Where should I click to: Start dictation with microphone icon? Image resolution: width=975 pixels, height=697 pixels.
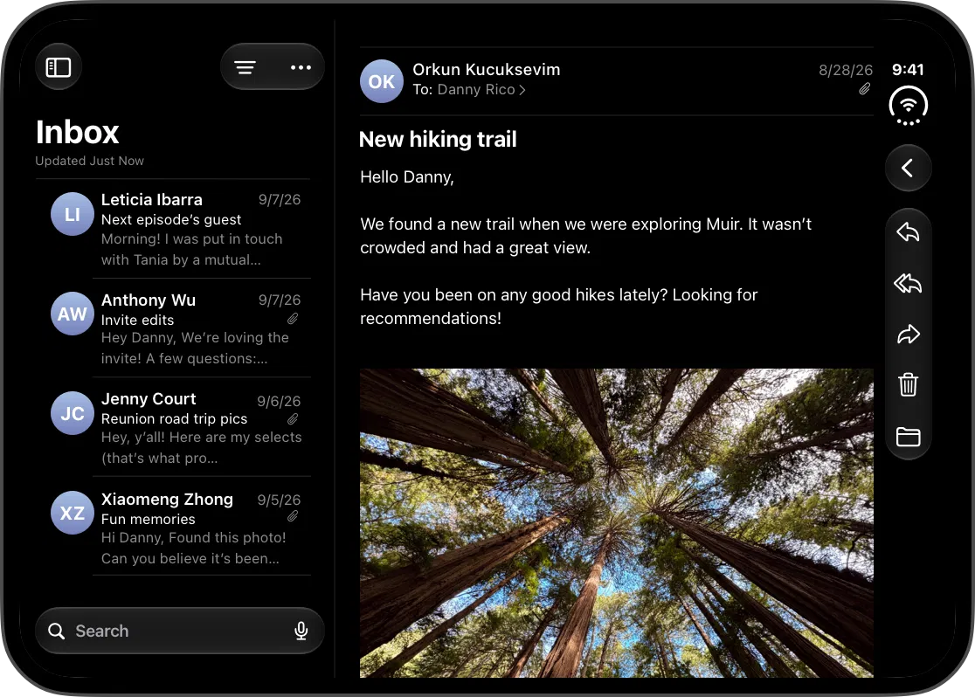[x=301, y=631]
